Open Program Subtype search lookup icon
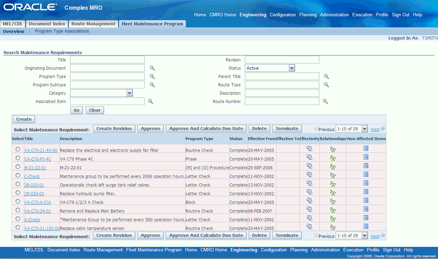Viewport: 438px width, 259px height. pos(152,85)
